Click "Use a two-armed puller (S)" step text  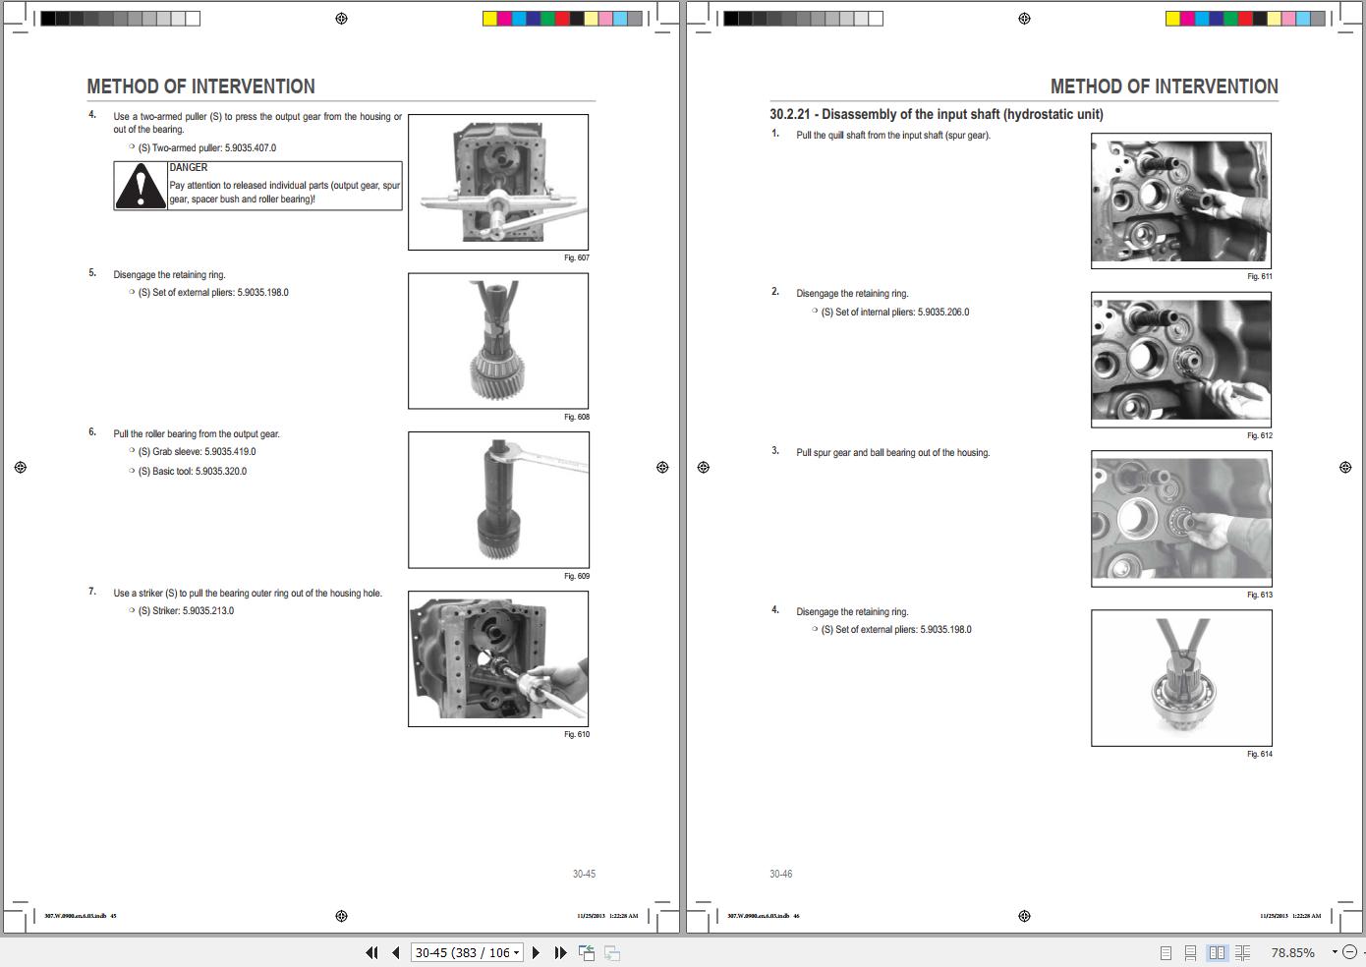pos(257,123)
